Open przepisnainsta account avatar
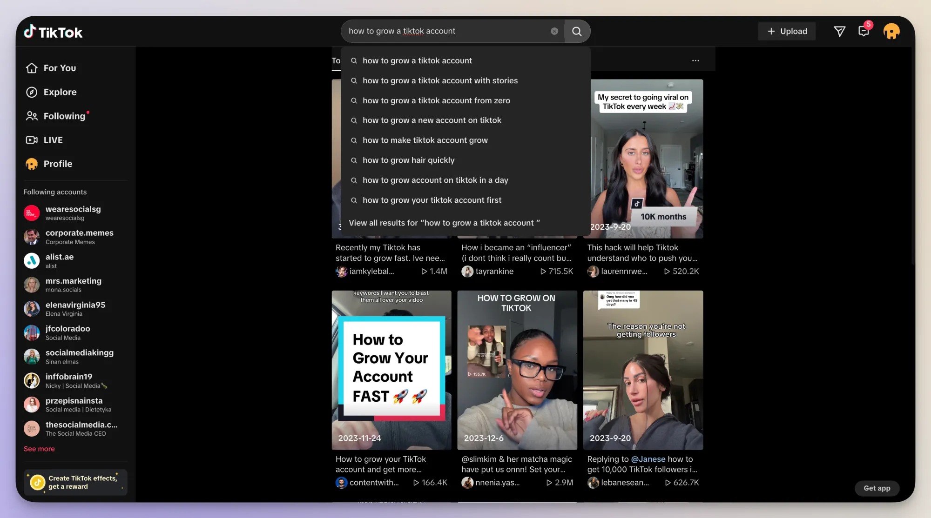The height and width of the screenshot is (518, 931). tap(32, 405)
